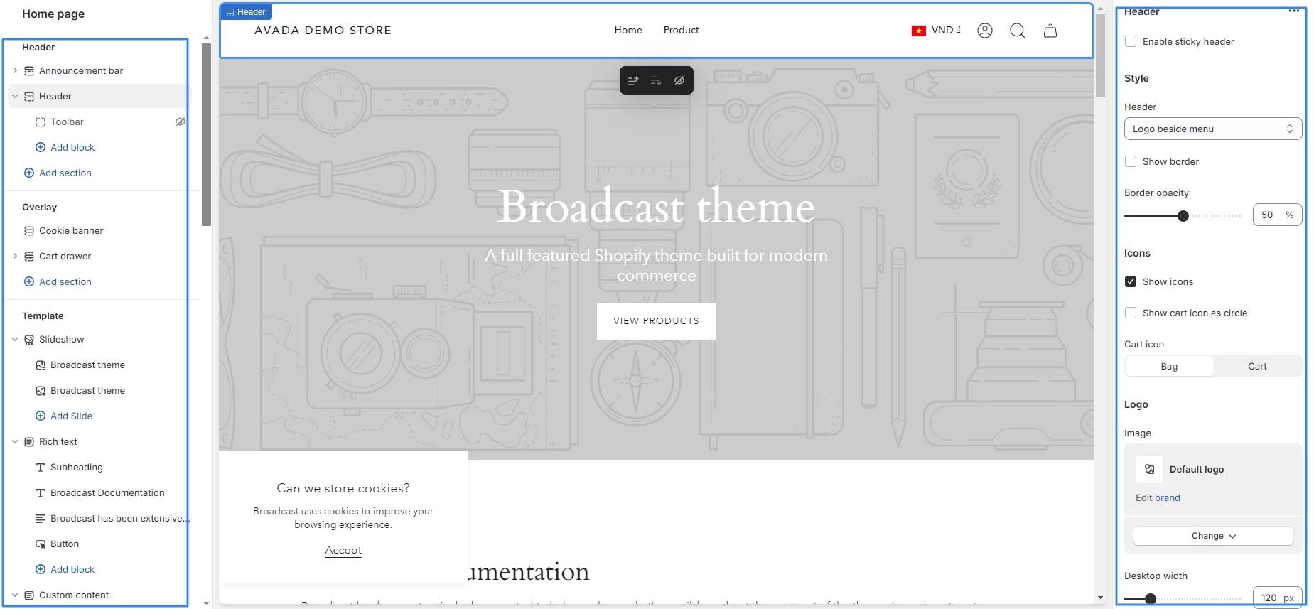Open the Logo beside menu dropdown
The height and width of the screenshot is (609, 1314).
(x=1213, y=129)
